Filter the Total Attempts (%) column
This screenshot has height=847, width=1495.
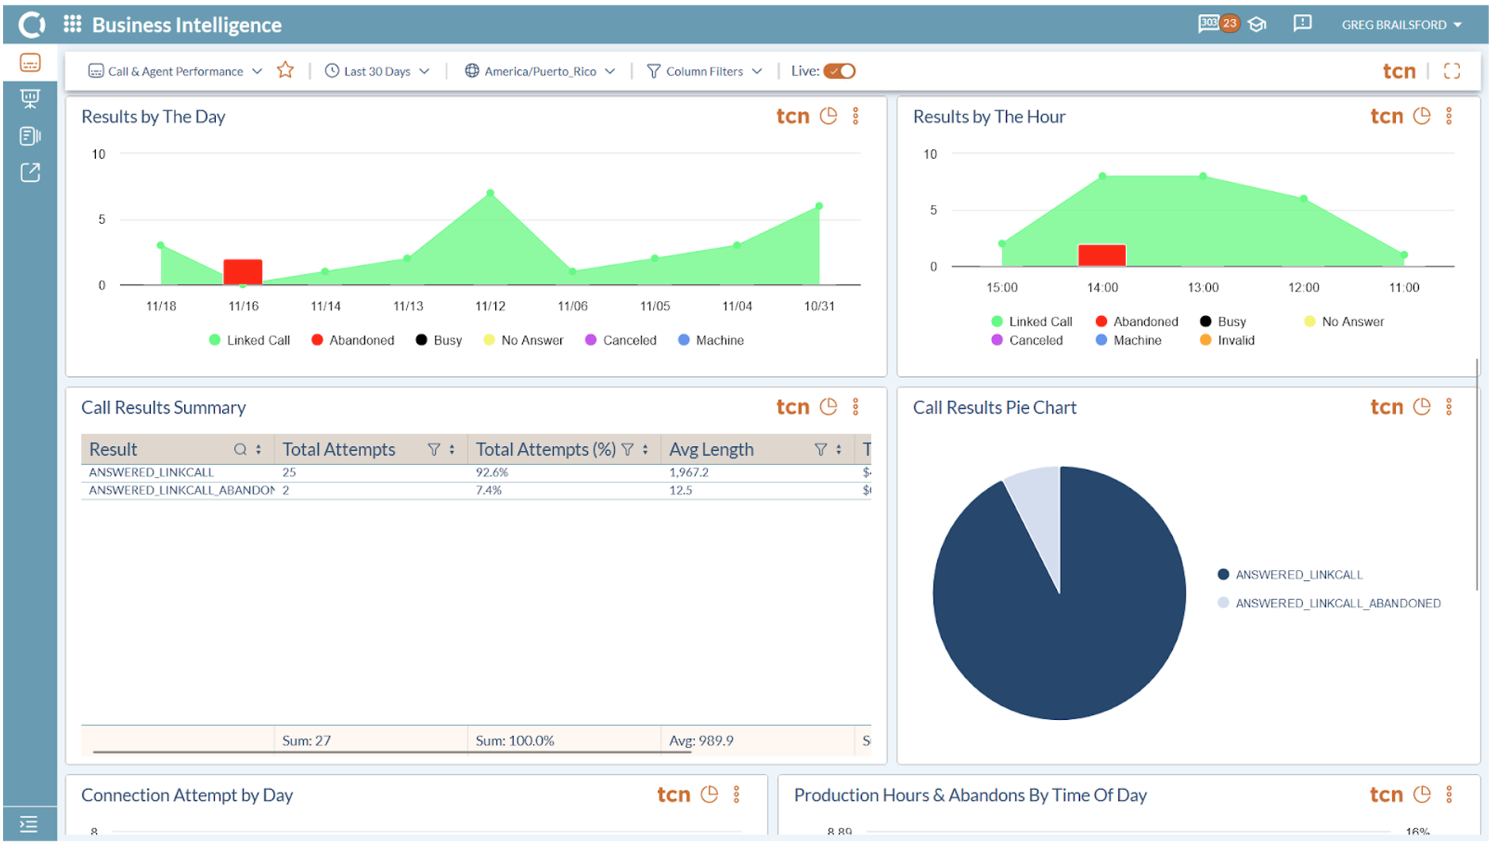coord(628,449)
